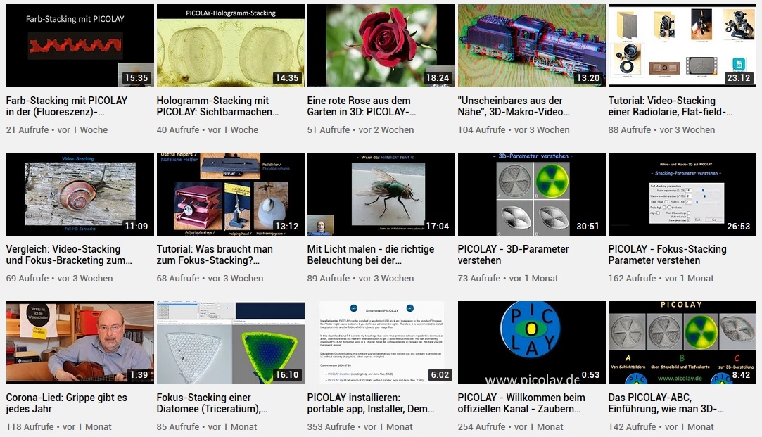
Task: Click PICOLAY - Fokus-Stacking Parameter verstehen title
Action: point(667,255)
